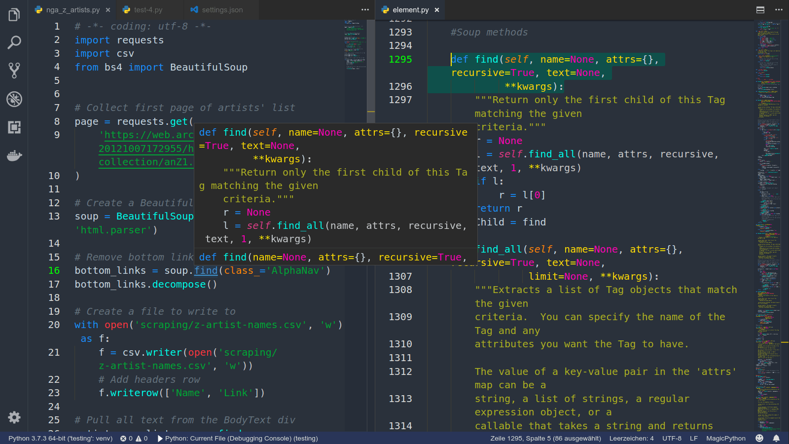Click 'find_all' in hover popup

[300, 225]
